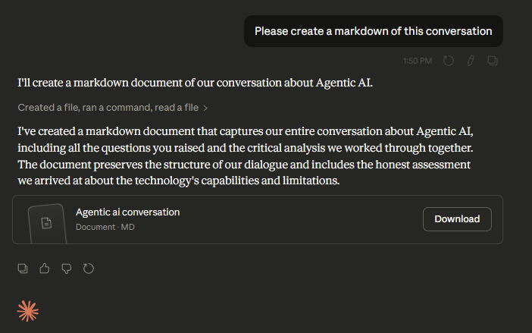532x333 pixels.
Task: Select the 'Document · MD' file type label
Action: 105,227
